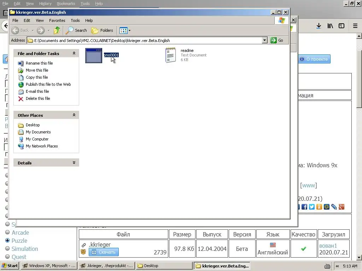This screenshot has width=362, height=271.
Task: Expand the Details panel
Action: coord(74,163)
